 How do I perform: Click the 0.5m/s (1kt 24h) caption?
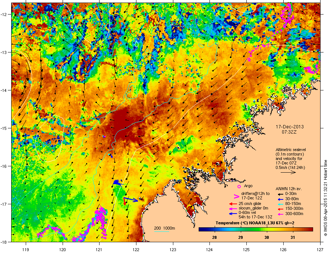pos(290,167)
